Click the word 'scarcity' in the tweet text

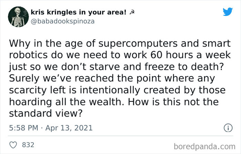pos(28,90)
